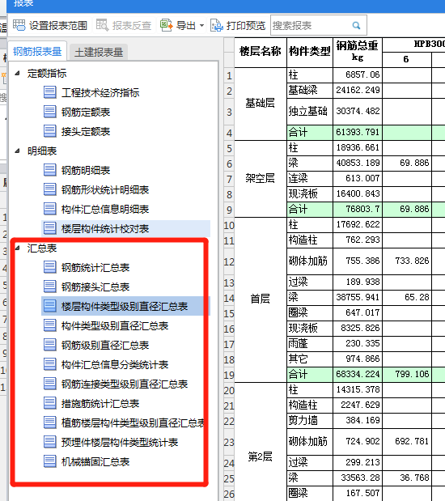
Task: Open the 钢筋连接类型级别直径汇总表 report
Action: pyautogui.click(x=125, y=384)
